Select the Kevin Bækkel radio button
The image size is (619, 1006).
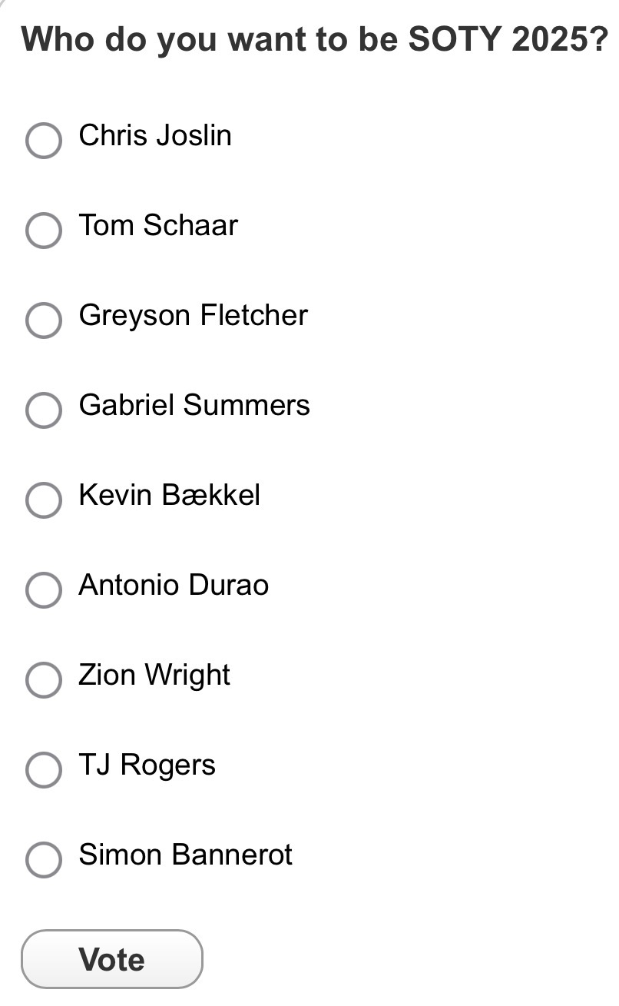click(x=44, y=500)
